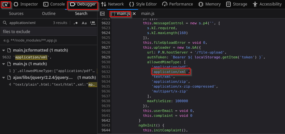The height and width of the screenshot is (134, 285).
Task: Toggle the regular expression search modifier
Action: tap(76, 23)
